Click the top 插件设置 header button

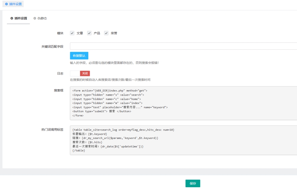13,4
